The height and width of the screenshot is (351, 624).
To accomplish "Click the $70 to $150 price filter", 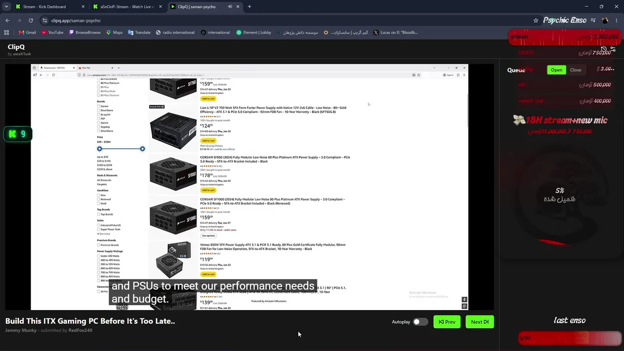I will tap(104, 161).
